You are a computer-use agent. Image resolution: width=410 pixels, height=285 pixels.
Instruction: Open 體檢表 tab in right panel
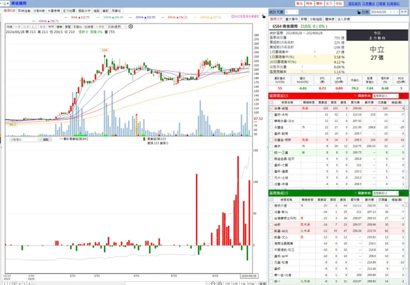click(x=330, y=19)
